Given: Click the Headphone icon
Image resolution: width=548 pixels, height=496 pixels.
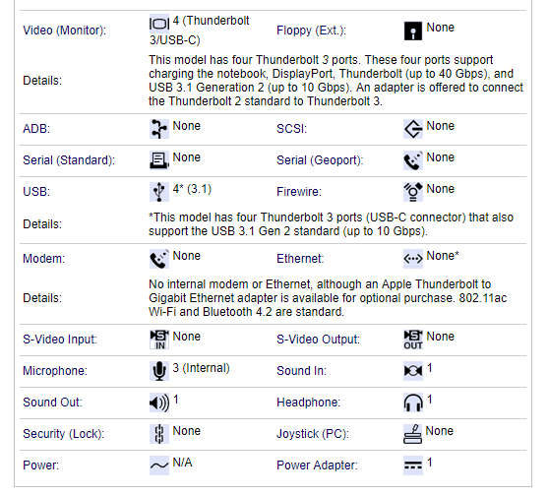Looking at the screenshot, I should [x=413, y=403].
